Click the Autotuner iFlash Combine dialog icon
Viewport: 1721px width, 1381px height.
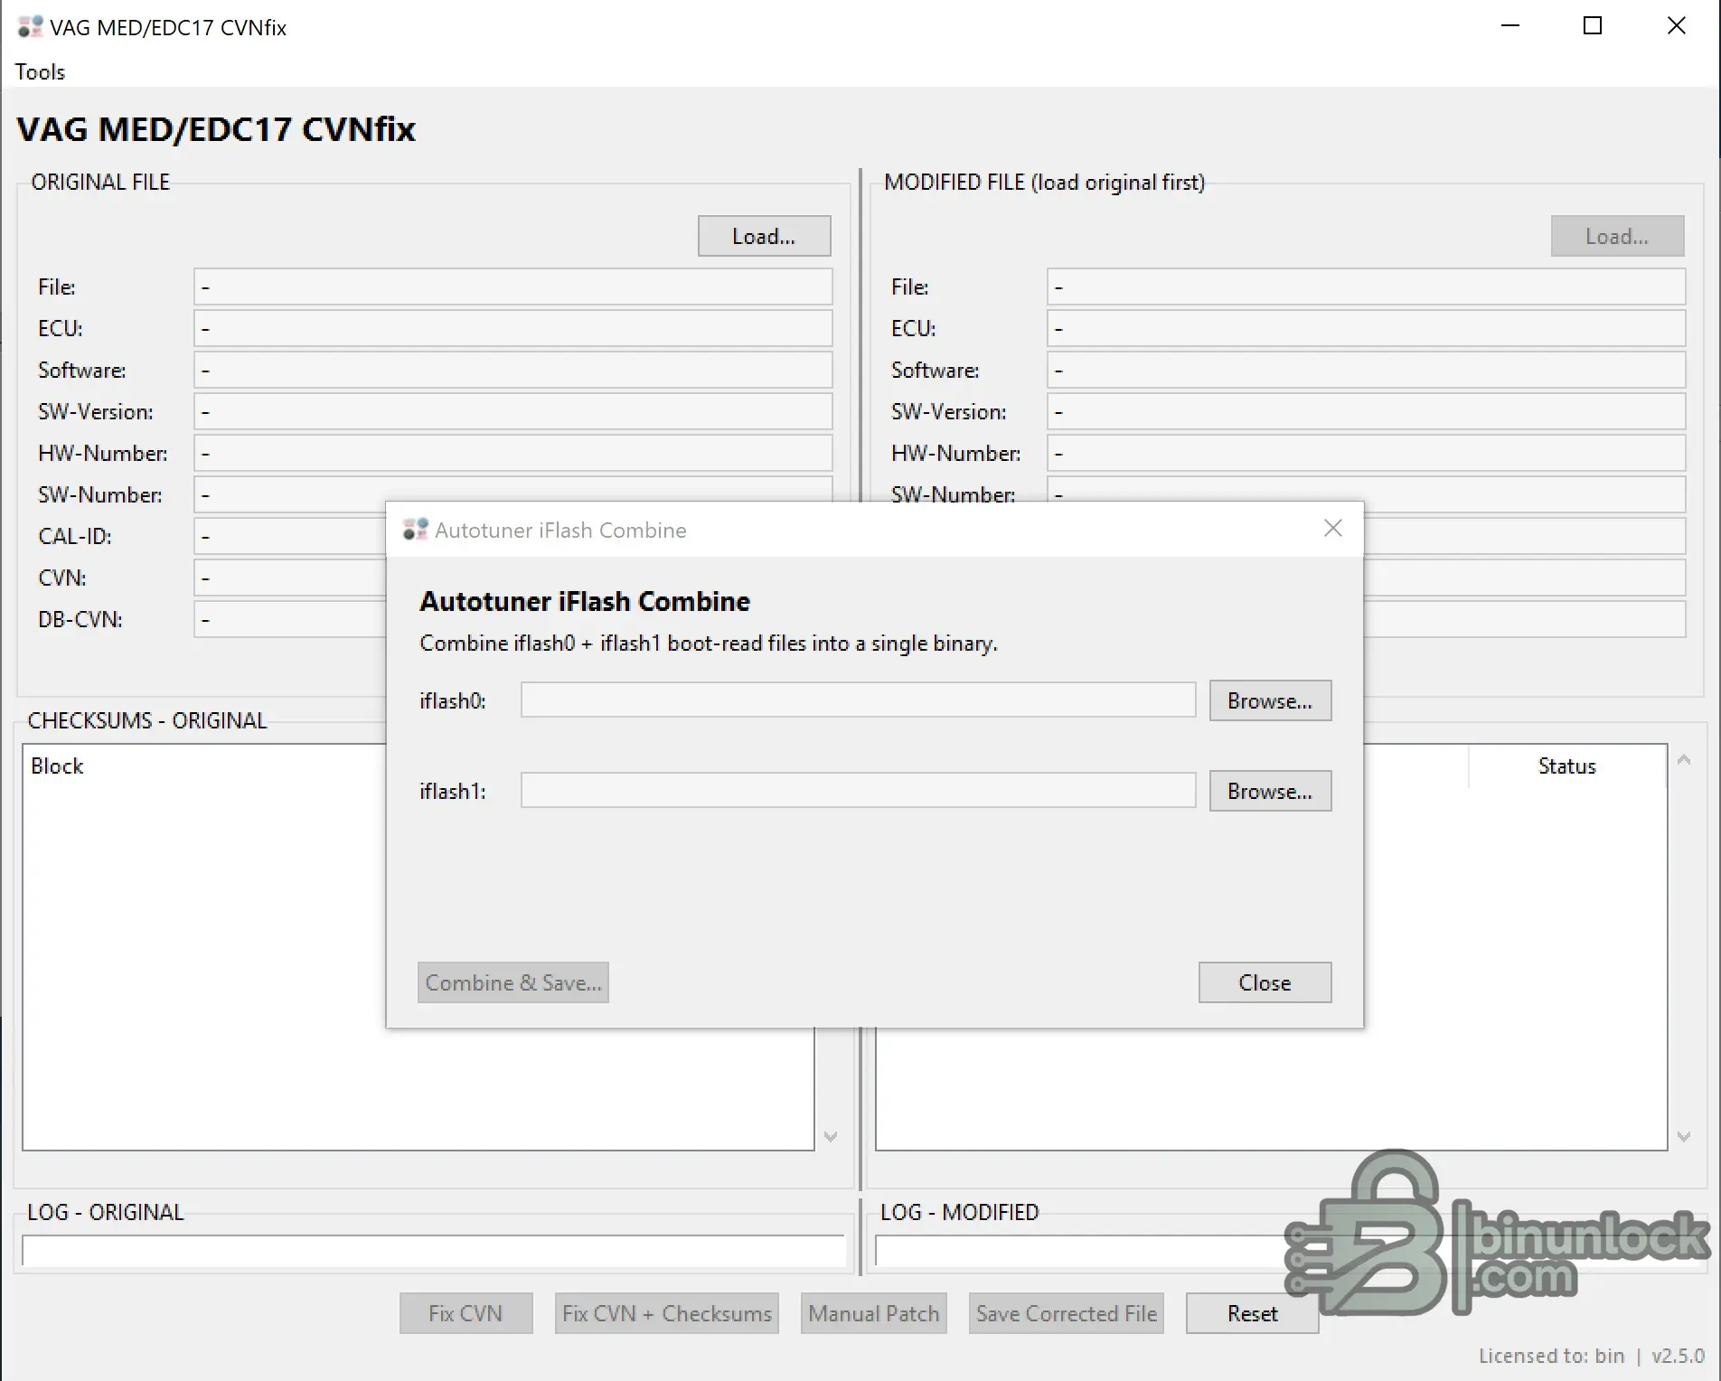pyautogui.click(x=415, y=530)
